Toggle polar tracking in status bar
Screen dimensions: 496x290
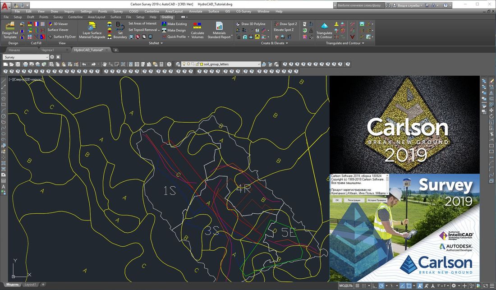point(381,285)
